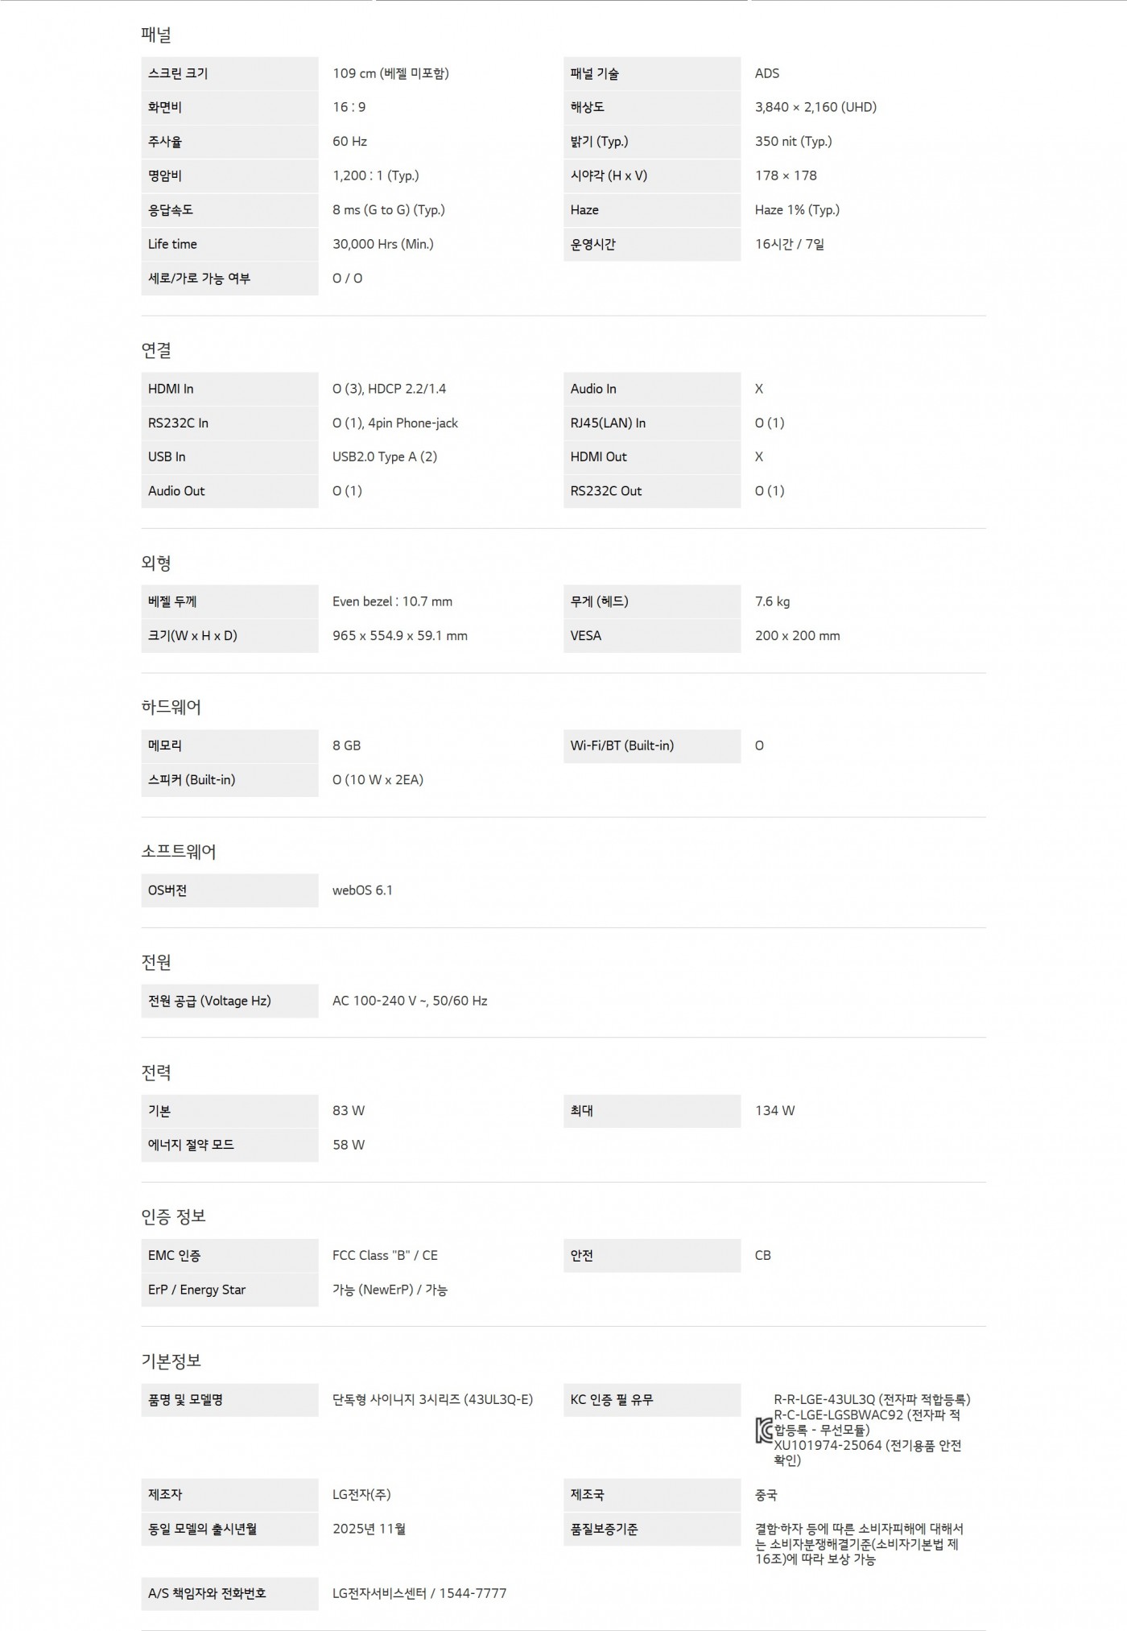Screen dimensions: 1127x1631
Task: Click the 소프트웨어 section heading
Action: [x=179, y=852]
